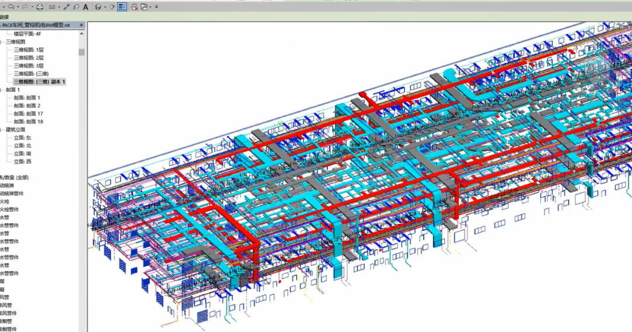
Task: Click the Print icon
Action: (x=40, y=7)
